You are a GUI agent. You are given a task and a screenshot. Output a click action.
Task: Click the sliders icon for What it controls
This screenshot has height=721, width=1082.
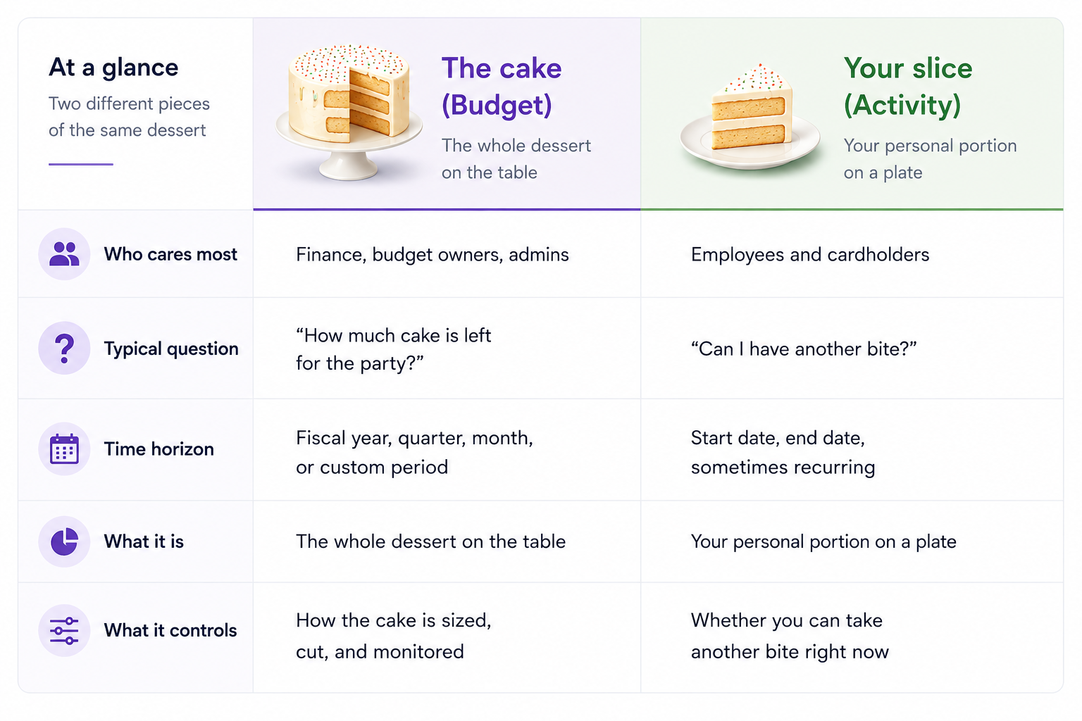[64, 630]
